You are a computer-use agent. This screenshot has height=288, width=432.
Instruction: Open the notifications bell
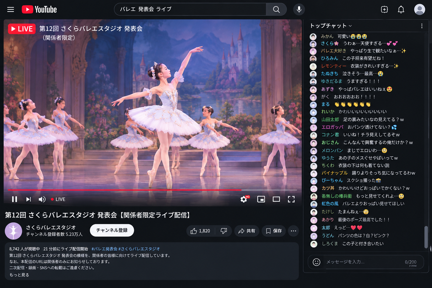click(401, 10)
